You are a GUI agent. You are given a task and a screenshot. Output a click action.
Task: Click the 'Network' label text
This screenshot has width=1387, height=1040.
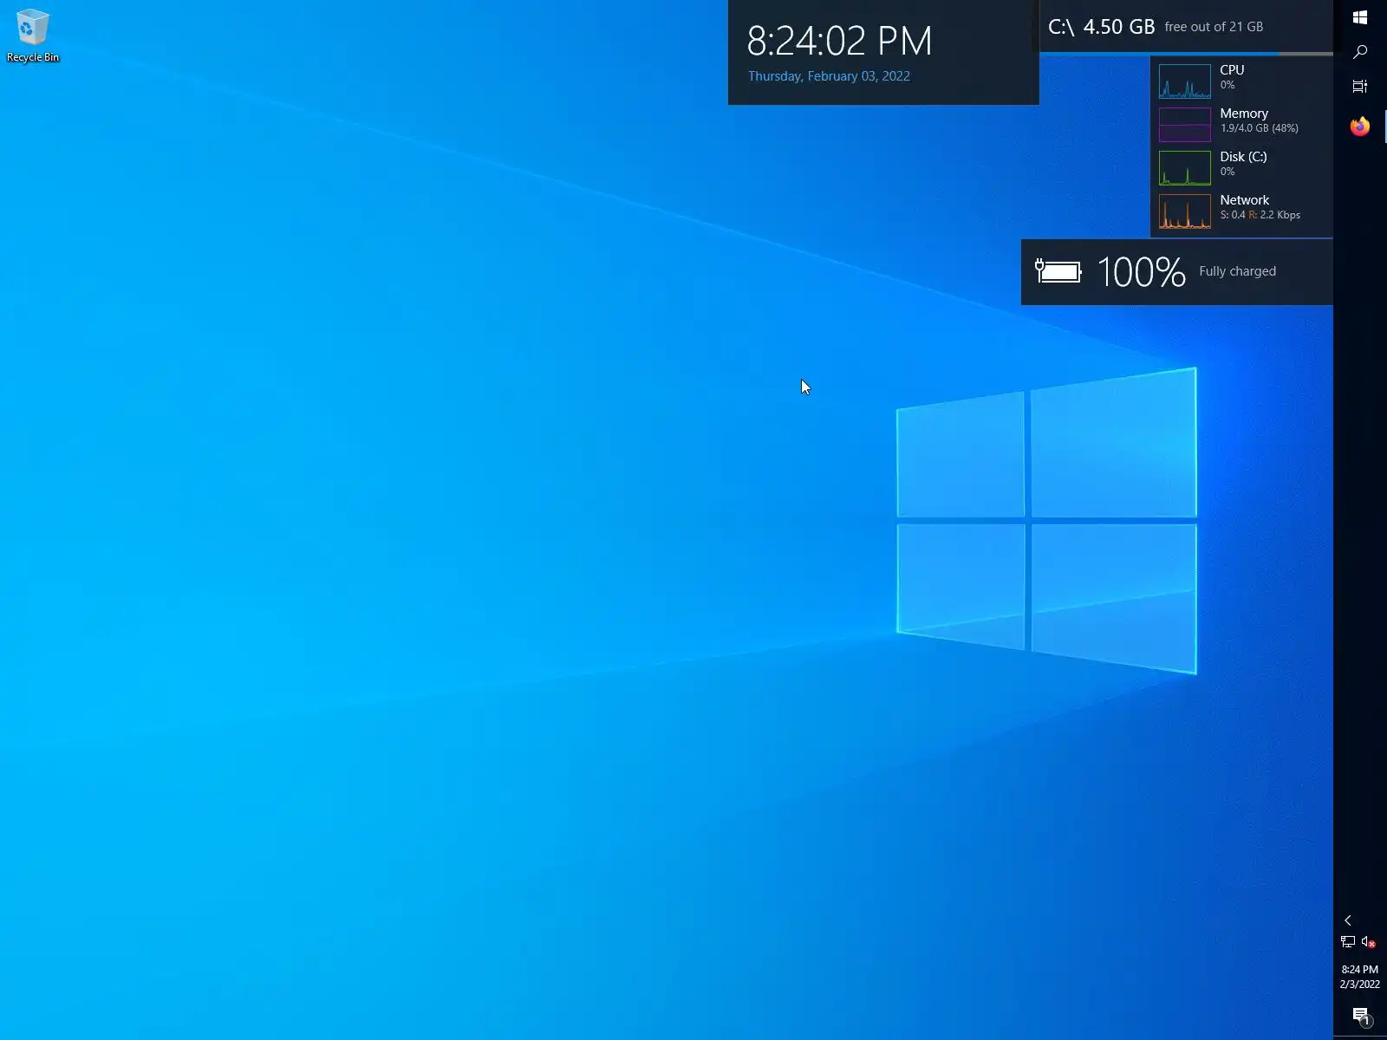coord(1245,200)
